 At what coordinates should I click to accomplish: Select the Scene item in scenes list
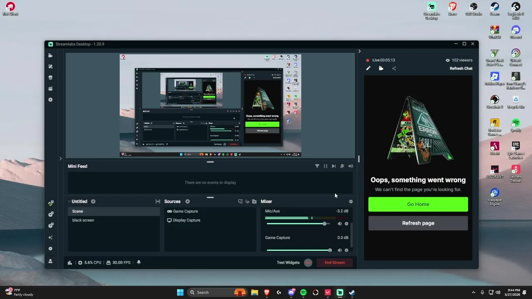[x=113, y=211]
